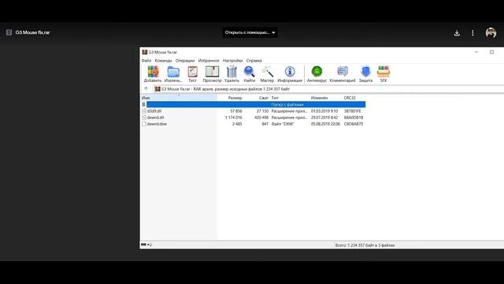
Task: Click the G3 Mouse fix.rar title in the Drive header
Action: [x=32, y=32]
